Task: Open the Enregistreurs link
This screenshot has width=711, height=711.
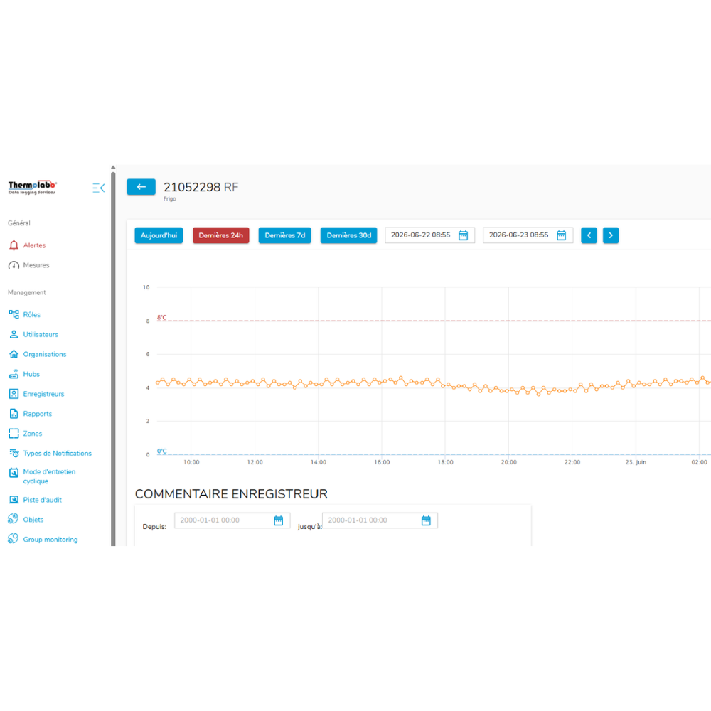Action: 43,394
